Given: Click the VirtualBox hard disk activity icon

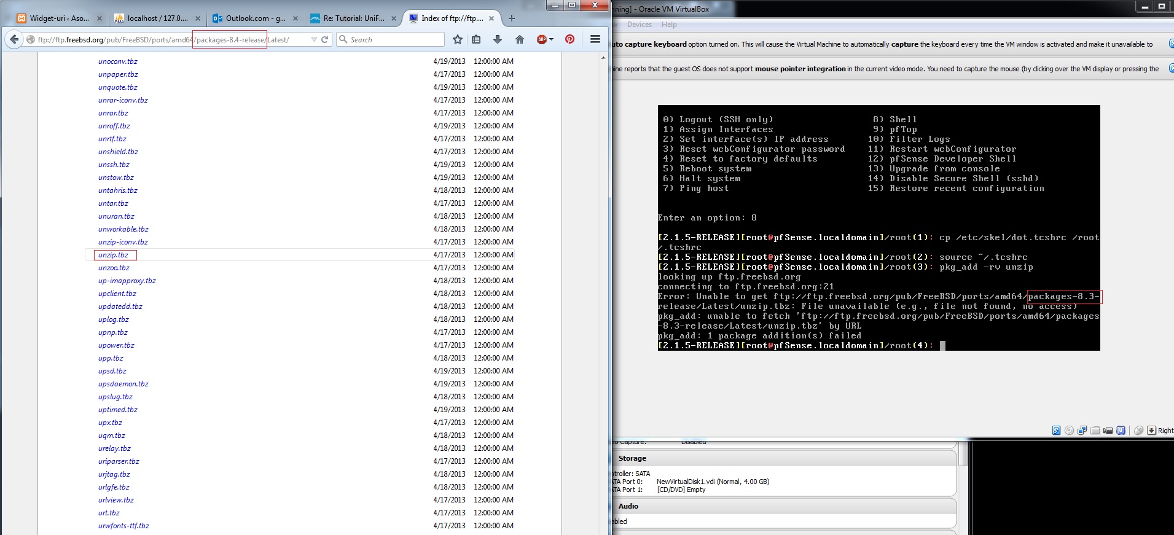Looking at the screenshot, I should [x=1056, y=431].
